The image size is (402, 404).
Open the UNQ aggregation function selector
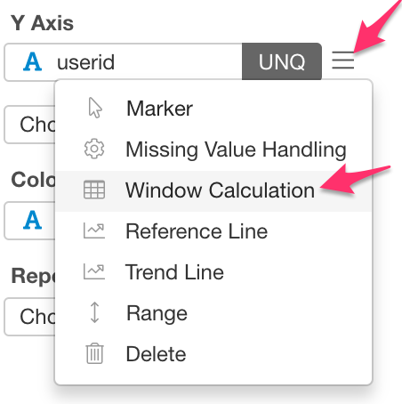282,61
